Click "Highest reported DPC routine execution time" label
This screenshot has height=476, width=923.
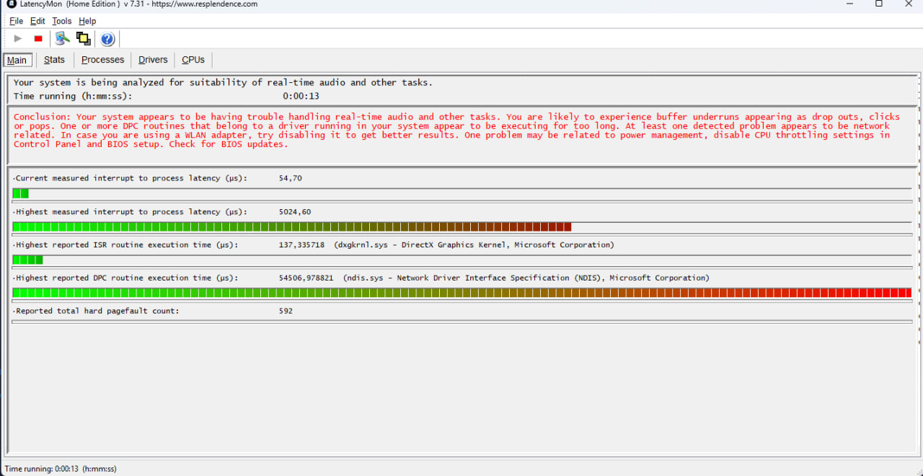click(x=125, y=278)
